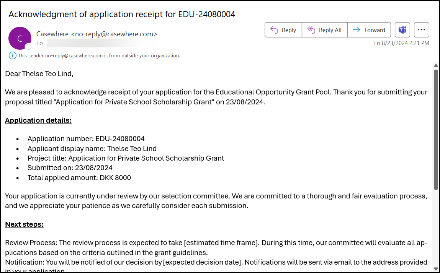The image size is (440, 273).
Task: Click the Reply arrow button
Action: tap(283, 30)
